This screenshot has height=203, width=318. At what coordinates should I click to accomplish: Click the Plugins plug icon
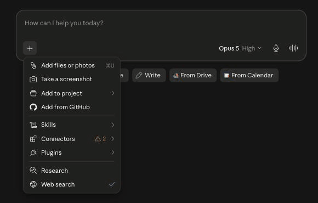point(33,153)
